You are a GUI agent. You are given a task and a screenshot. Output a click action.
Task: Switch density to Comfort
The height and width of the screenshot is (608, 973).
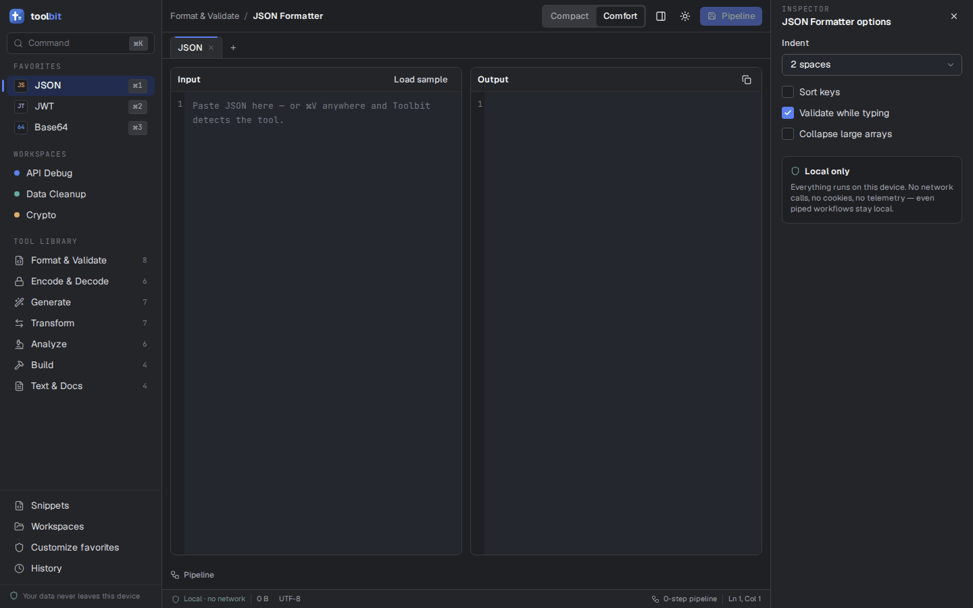620,16
